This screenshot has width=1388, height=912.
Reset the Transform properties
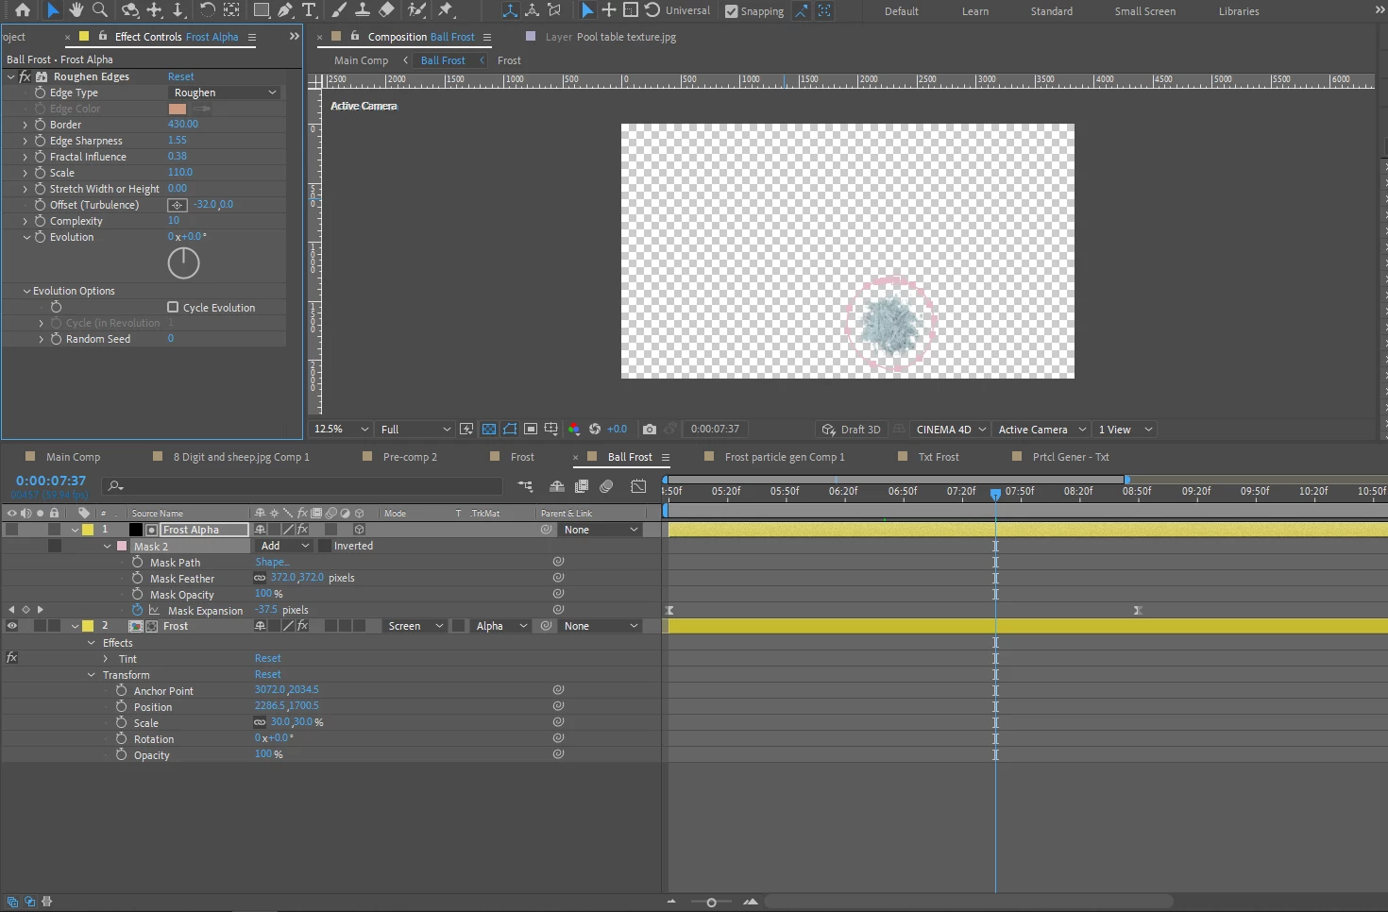267,675
